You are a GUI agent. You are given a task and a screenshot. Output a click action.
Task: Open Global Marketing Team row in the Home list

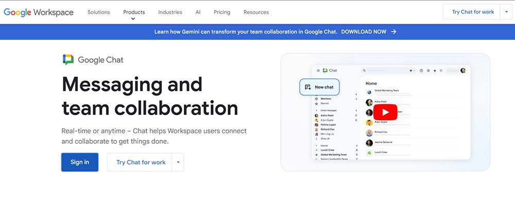pos(414,93)
